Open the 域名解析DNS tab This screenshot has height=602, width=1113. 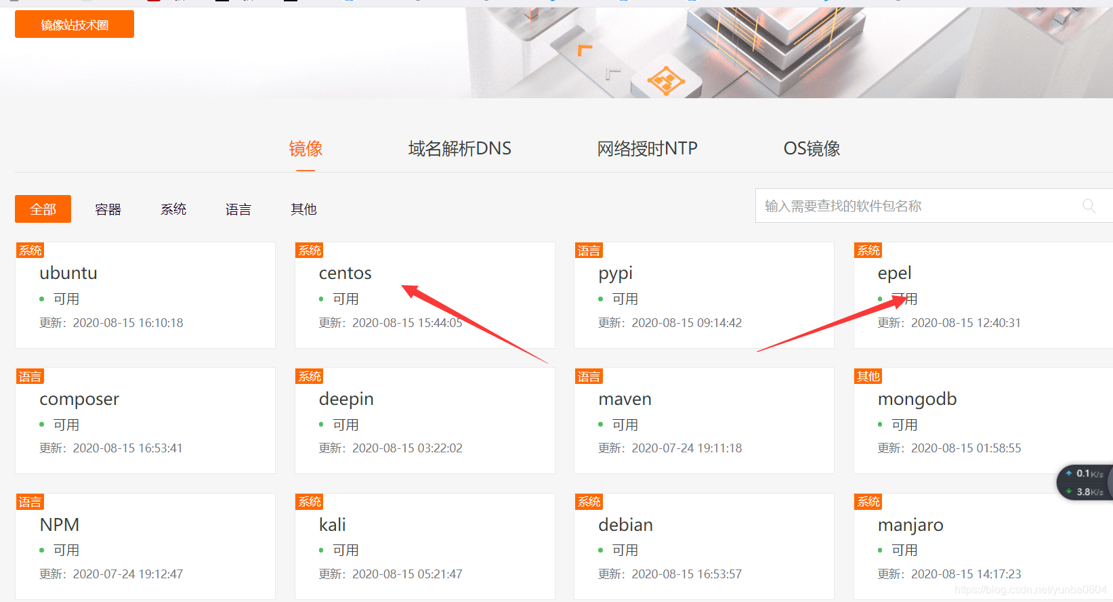click(x=460, y=148)
